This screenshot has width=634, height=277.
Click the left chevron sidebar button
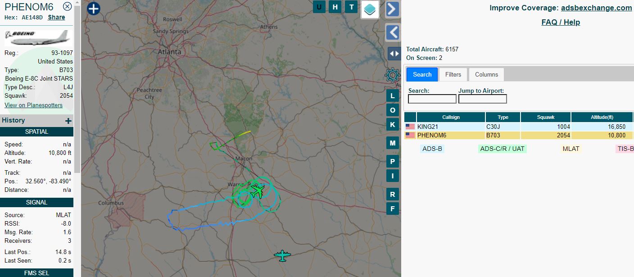tap(393, 32)
